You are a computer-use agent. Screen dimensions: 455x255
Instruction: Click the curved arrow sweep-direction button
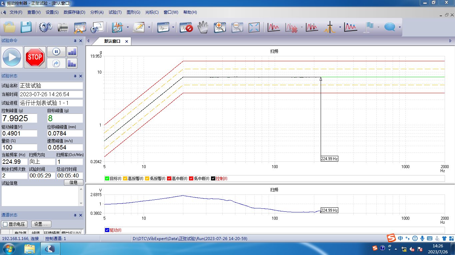(56, 63)
